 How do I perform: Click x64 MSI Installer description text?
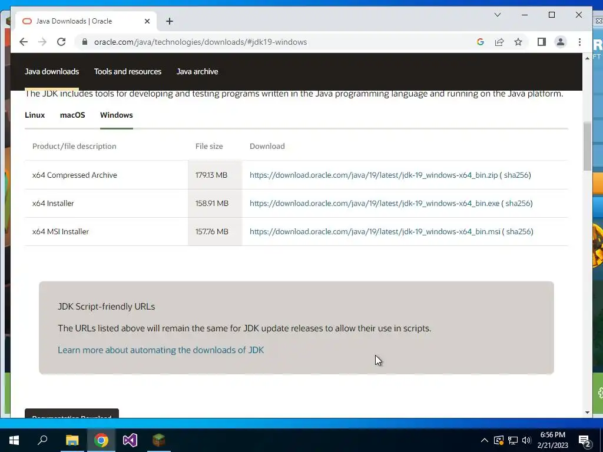click(61, 231)
